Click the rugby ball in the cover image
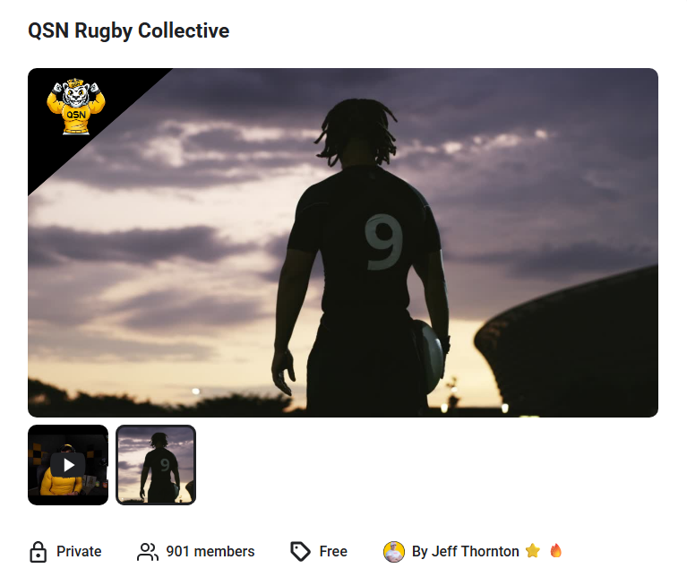 [428, 356]
